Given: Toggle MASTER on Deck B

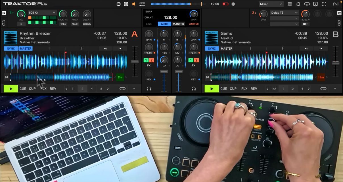Looking at the screenshot, I should point(227,48).
